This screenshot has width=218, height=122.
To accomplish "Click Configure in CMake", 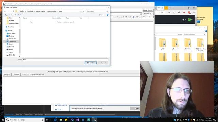I will [7, 75].
